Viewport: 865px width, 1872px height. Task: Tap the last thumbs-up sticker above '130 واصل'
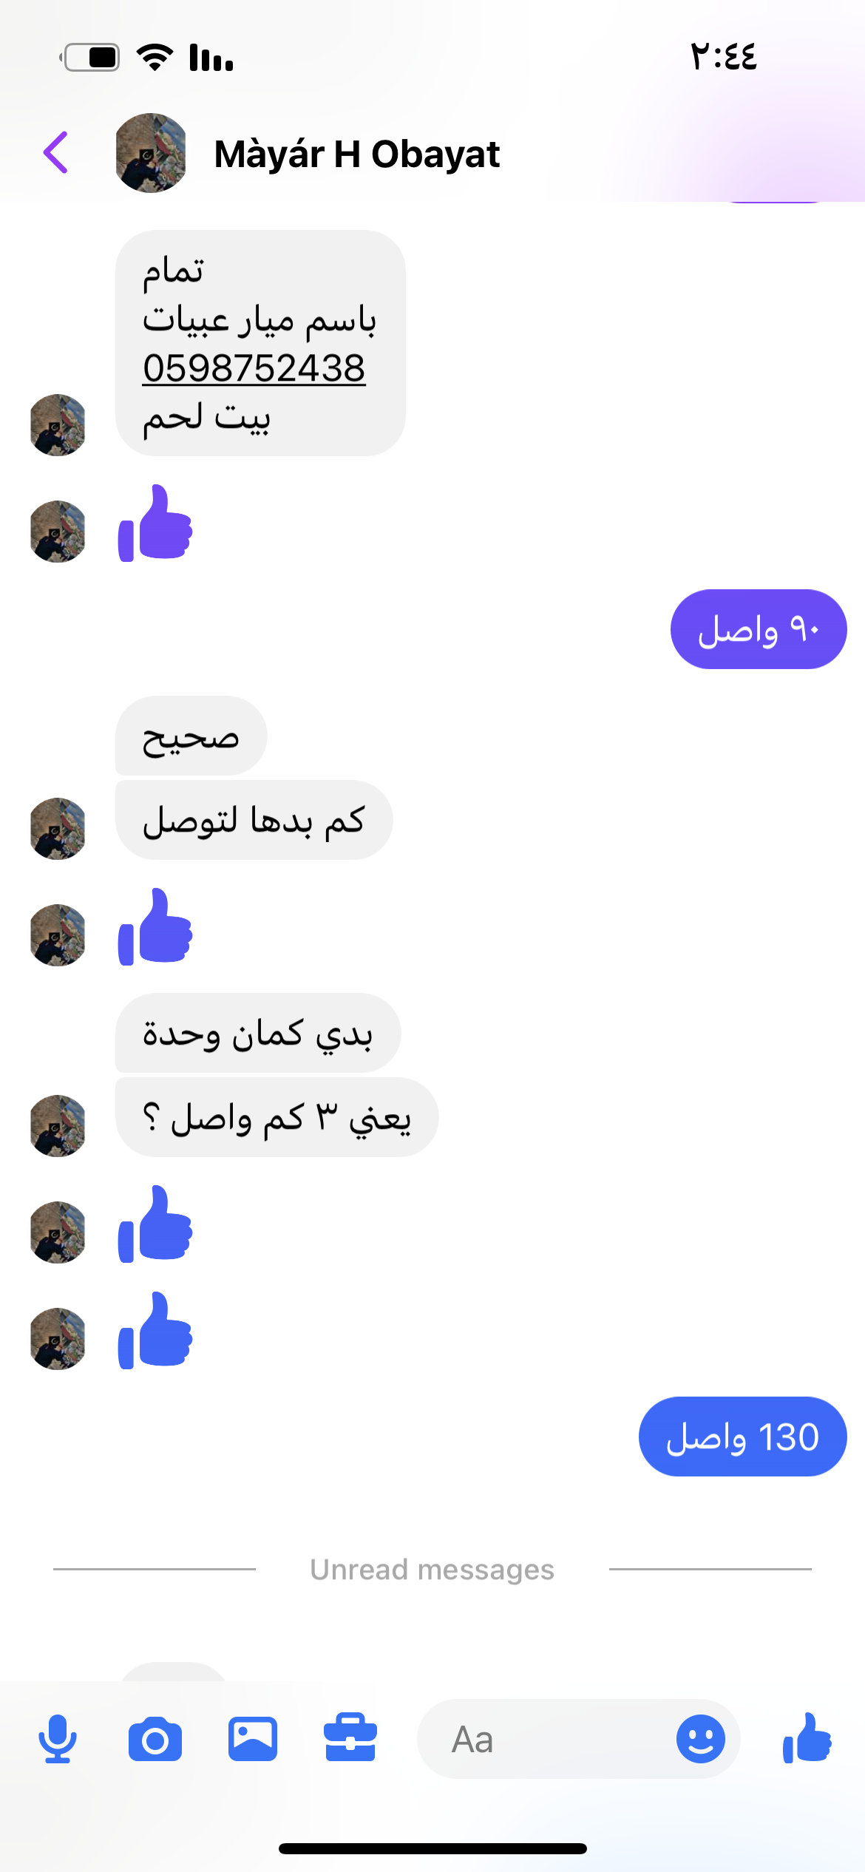click(155, 1331)
